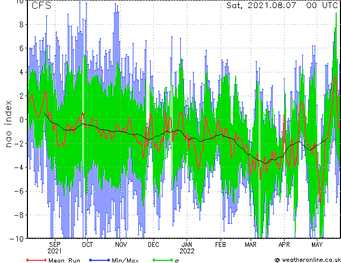The height and width of the screenshot is (263, 341).
Task: Click the MAY month label
Action: [317, 245]
